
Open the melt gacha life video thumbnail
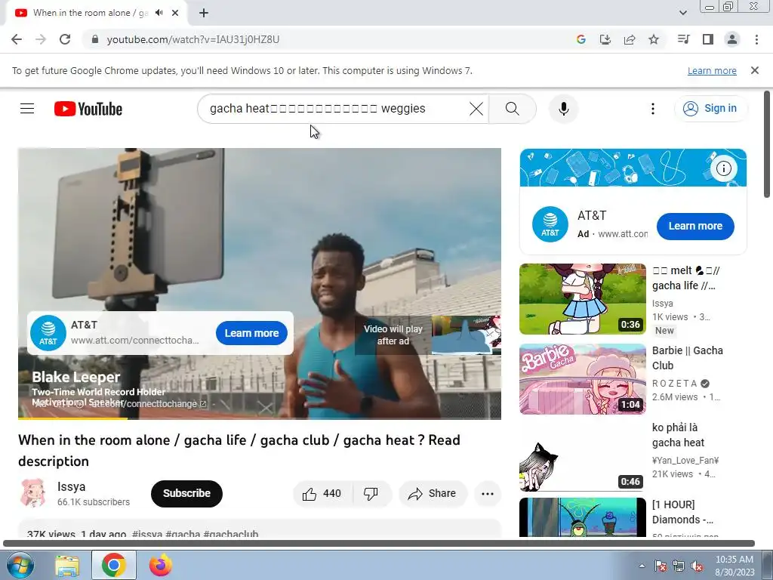pos(582,299)
